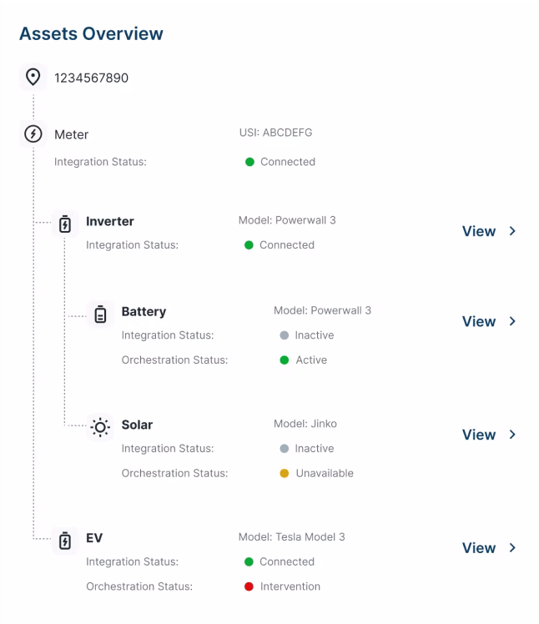This screenshot has width=539, height=624.
Task: Expand Solar row using its chevron arrow
Action: [x=513, y=435]
